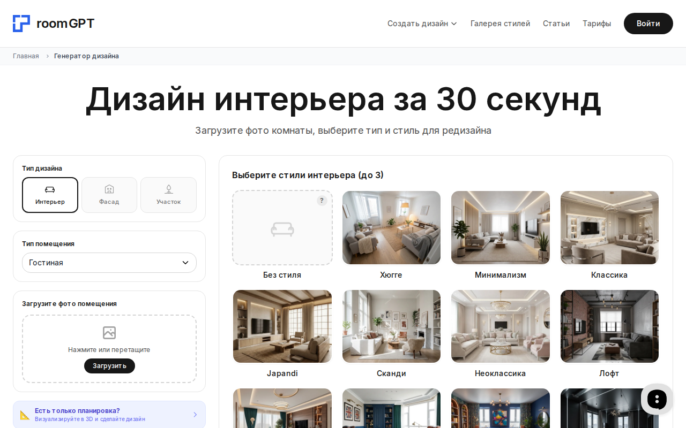Screen dimensions: 686x428
Task: Open Галерея стилей in navigation
Action: (500, 24)
